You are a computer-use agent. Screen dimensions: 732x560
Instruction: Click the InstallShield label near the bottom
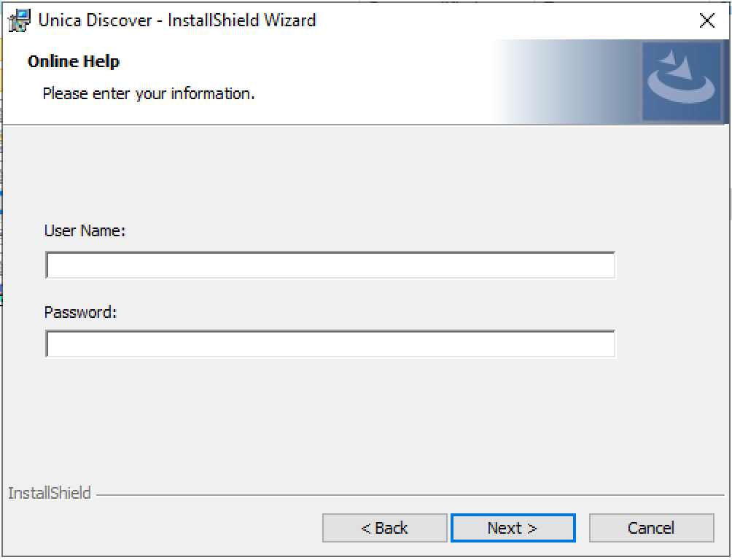coord(50,494)
